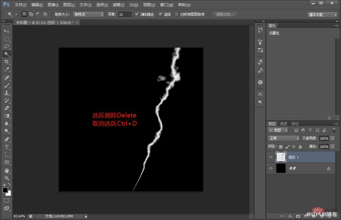341x220 pixels.
Task: Pick the Crop tool
Action: (7, 62)
